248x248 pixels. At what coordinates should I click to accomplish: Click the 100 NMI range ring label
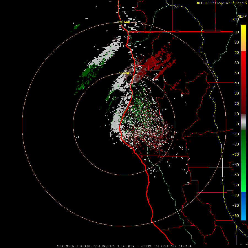pyautogui.click(x=124, y=22)
